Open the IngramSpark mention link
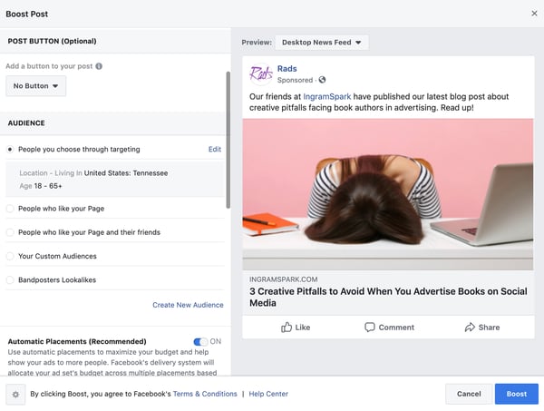 pyautogui.click(x=326, y=96)
